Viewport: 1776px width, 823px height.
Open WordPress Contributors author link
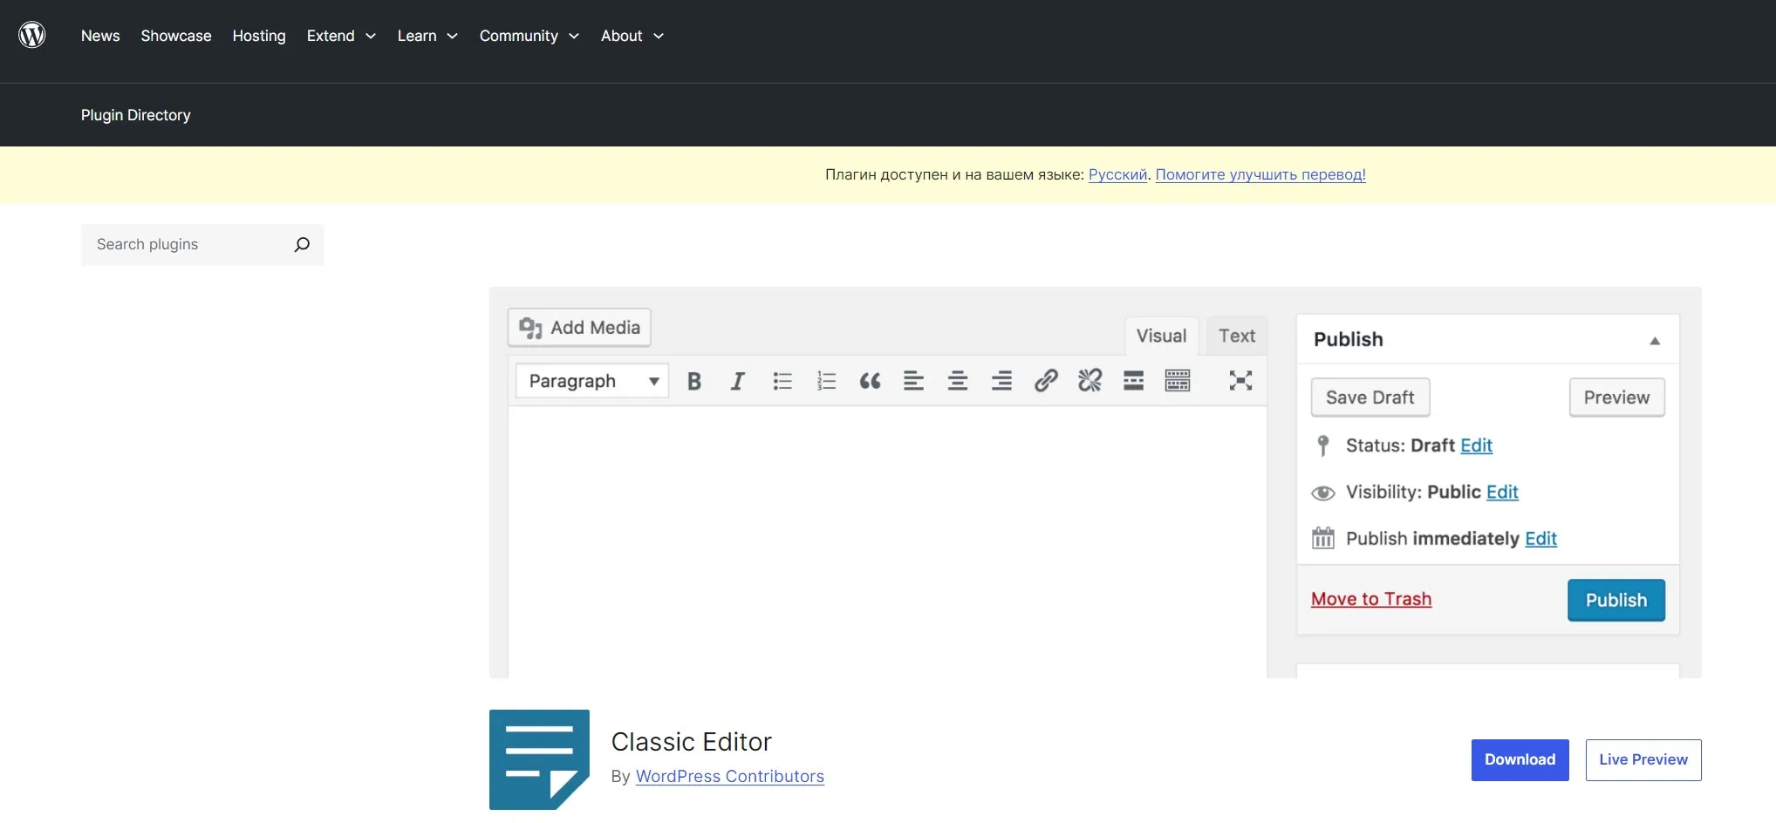click(730, 776)
